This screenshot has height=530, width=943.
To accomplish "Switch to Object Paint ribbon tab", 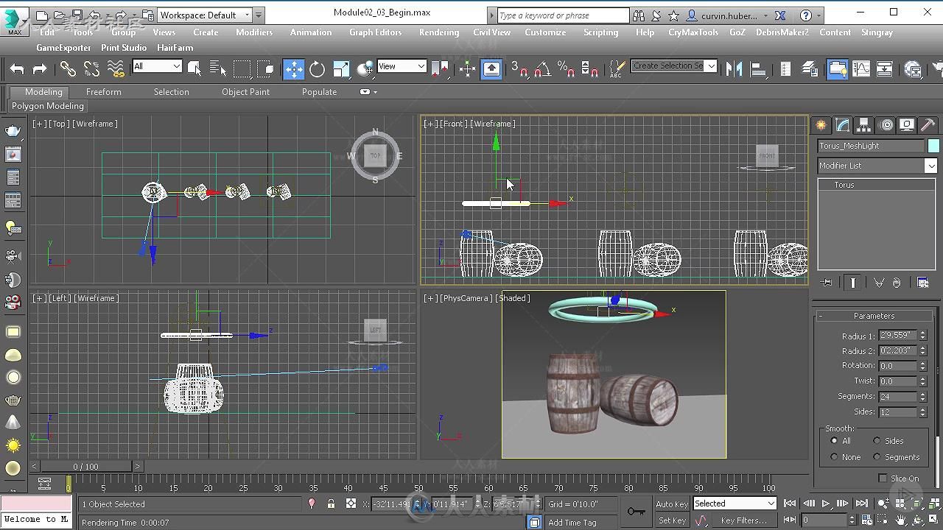I will [x=245, y=92].
